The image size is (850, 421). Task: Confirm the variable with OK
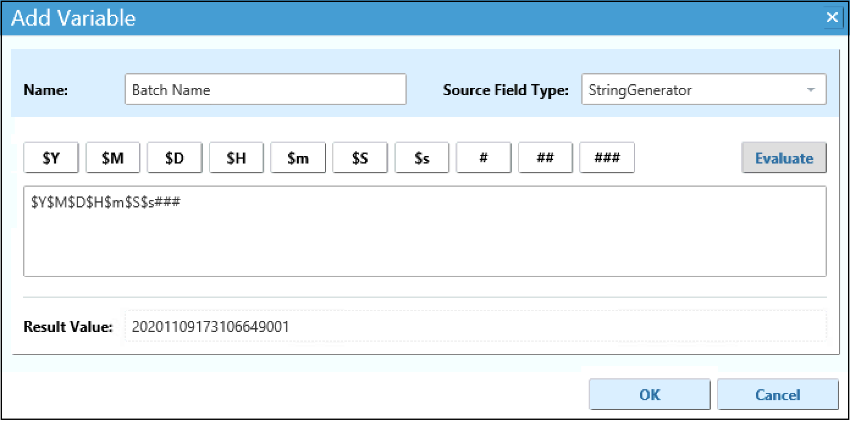(650, 395)
